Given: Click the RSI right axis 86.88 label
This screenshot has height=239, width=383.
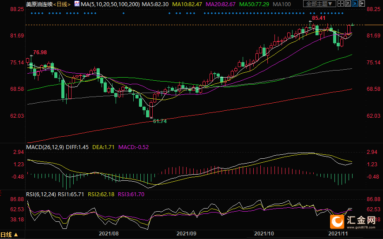Looking at the screenshot, I should click(x=373, y=199).
